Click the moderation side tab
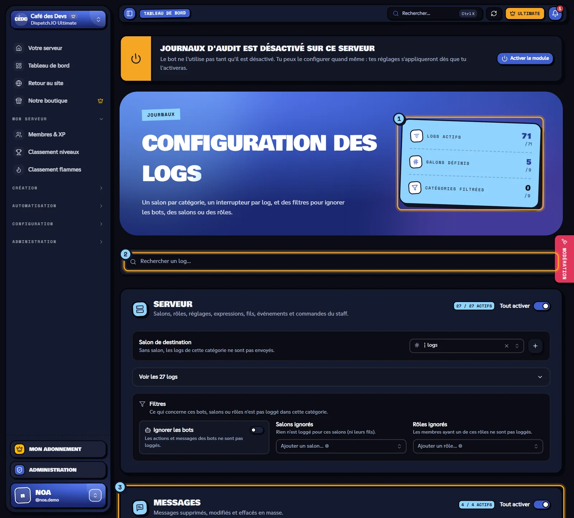This screenshot has width=574, height=518. (564, 259)
